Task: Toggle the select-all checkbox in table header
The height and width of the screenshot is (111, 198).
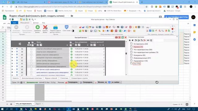Action: coord(29,43)
